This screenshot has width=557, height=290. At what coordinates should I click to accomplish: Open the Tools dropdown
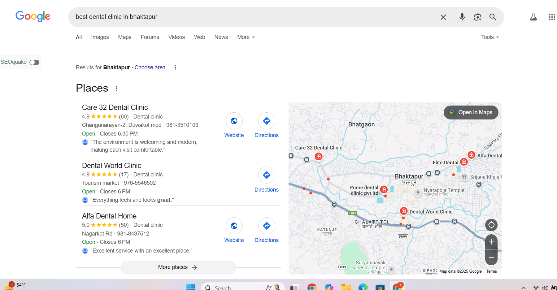click(490, 37)
